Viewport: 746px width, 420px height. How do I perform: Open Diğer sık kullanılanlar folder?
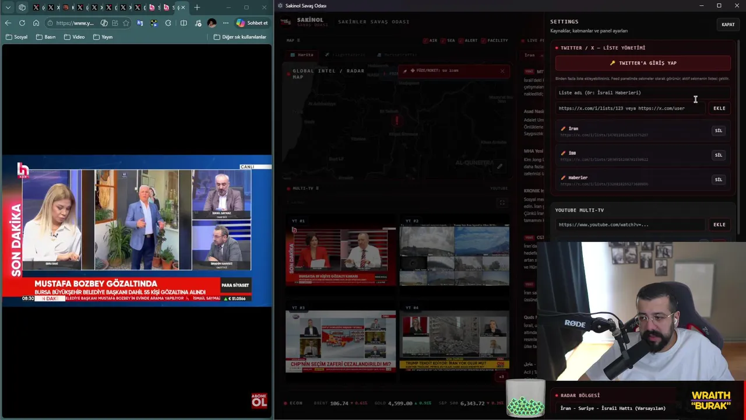(x=240, y=37)
